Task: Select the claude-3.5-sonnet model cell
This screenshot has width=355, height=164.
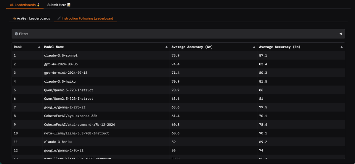Action: (61, 56)
